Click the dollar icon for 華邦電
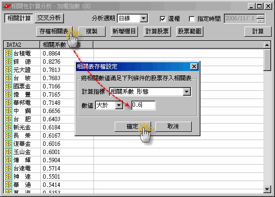The height and width of the screenshot is (197, 275). coord(9,103)
